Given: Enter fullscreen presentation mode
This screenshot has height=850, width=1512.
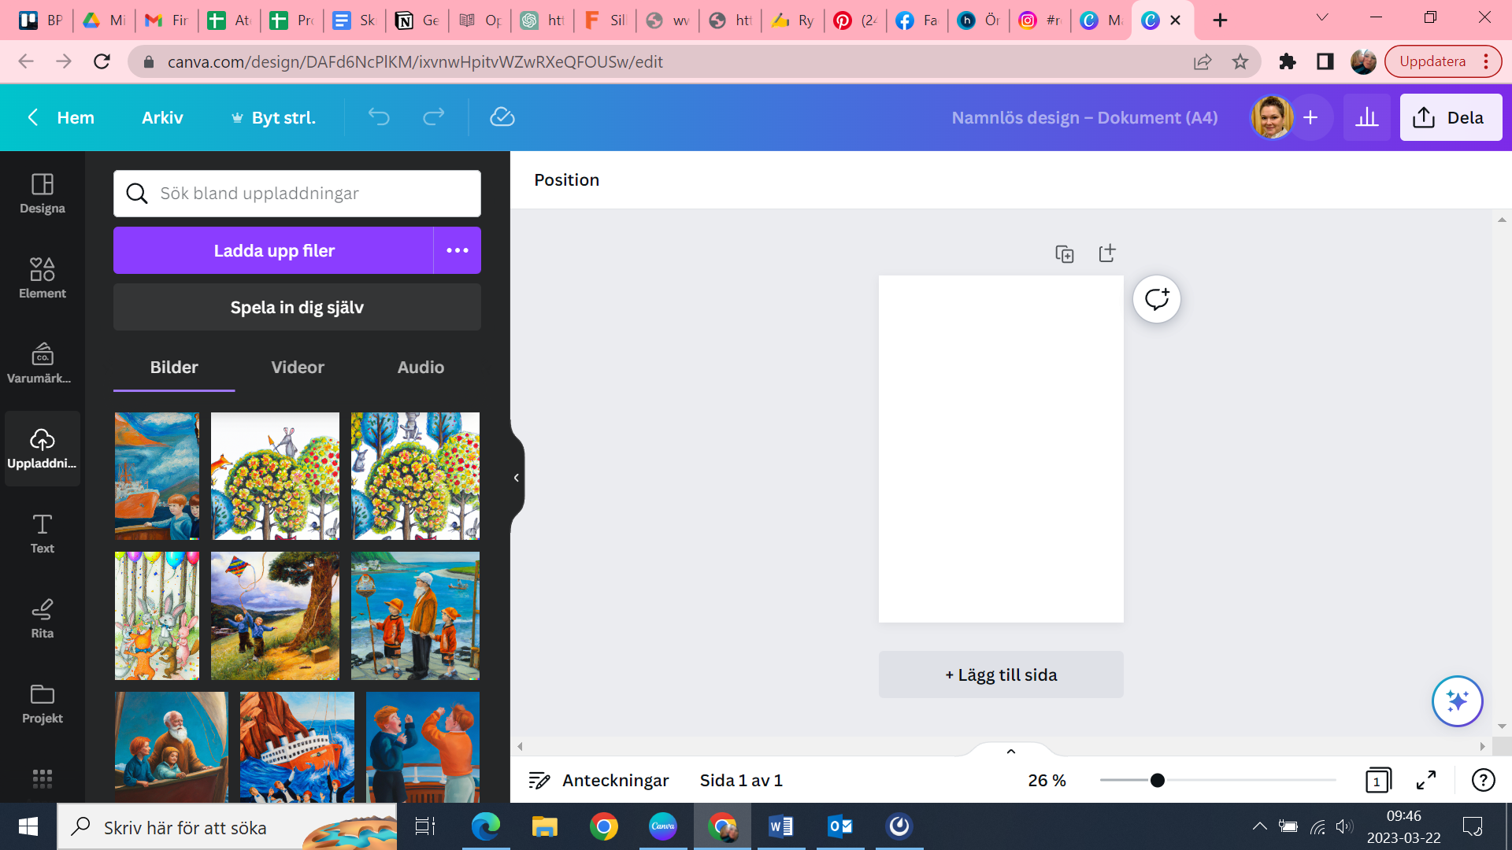Looking at the screenshot, I should tap(1426, 780).
